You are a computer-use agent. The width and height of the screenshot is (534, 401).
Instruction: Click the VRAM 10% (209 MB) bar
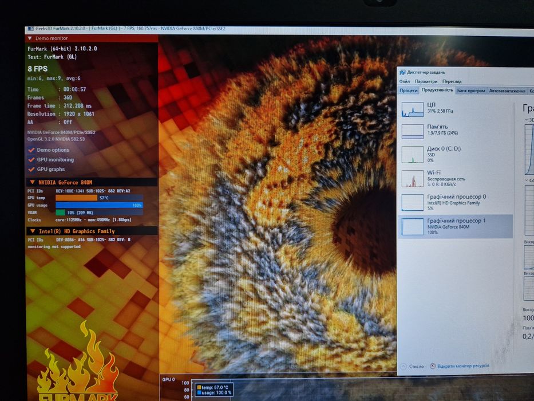pos(99,213)
